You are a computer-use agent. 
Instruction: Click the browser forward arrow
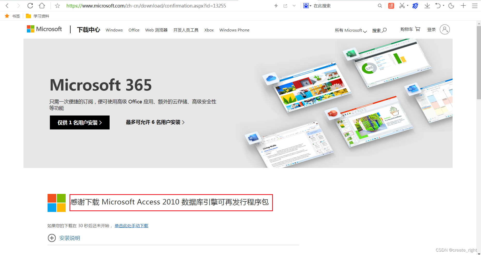point(18,6)
